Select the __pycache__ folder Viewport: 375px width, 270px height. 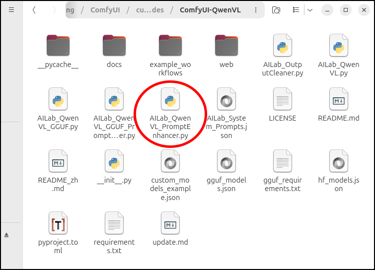(x=58, y=47)
